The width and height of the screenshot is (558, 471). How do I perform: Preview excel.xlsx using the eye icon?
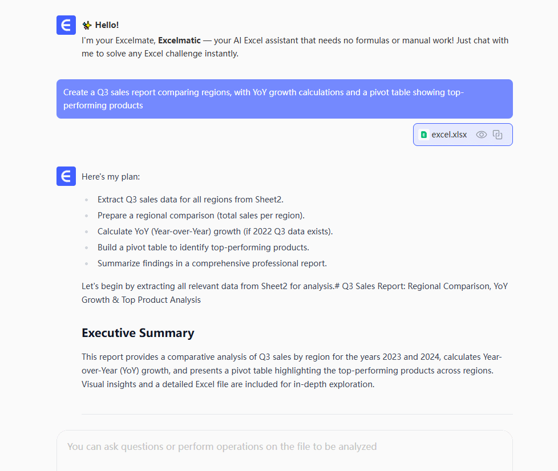coord(482,135)
